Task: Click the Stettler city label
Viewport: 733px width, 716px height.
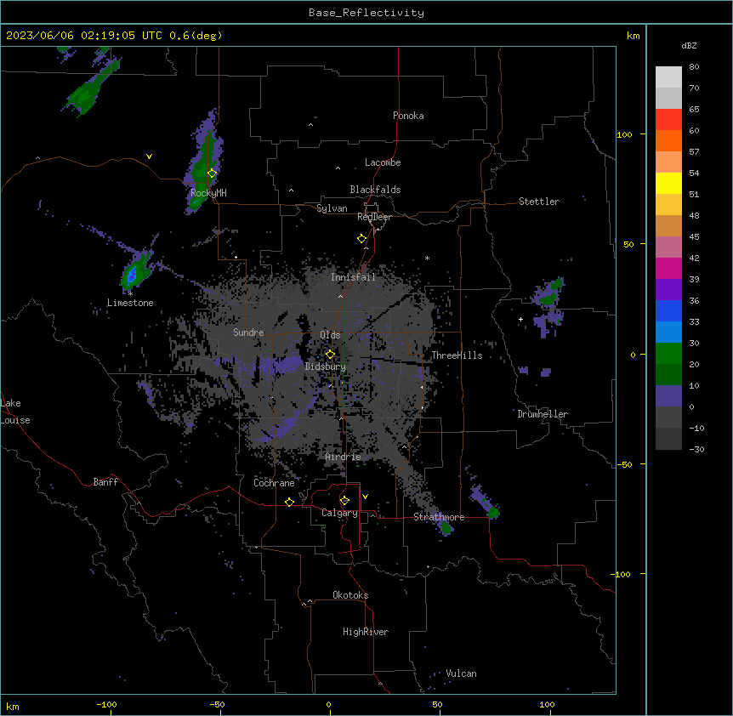Action: coord(539,202)
